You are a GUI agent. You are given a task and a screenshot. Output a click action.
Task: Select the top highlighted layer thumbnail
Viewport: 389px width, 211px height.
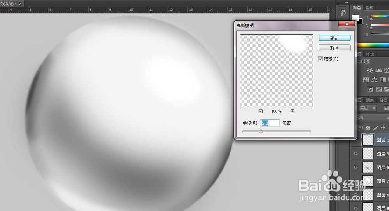(x=368, y=140)
